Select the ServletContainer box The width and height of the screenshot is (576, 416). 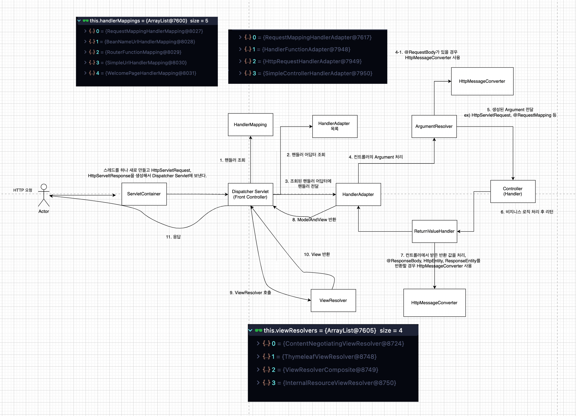pos(144,194)
